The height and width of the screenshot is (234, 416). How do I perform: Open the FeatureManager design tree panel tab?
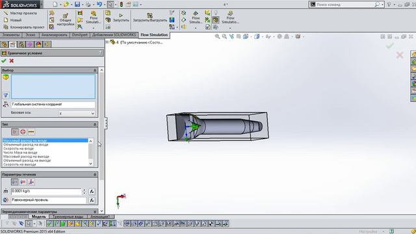pyautogui.click(x=5, y=44)
